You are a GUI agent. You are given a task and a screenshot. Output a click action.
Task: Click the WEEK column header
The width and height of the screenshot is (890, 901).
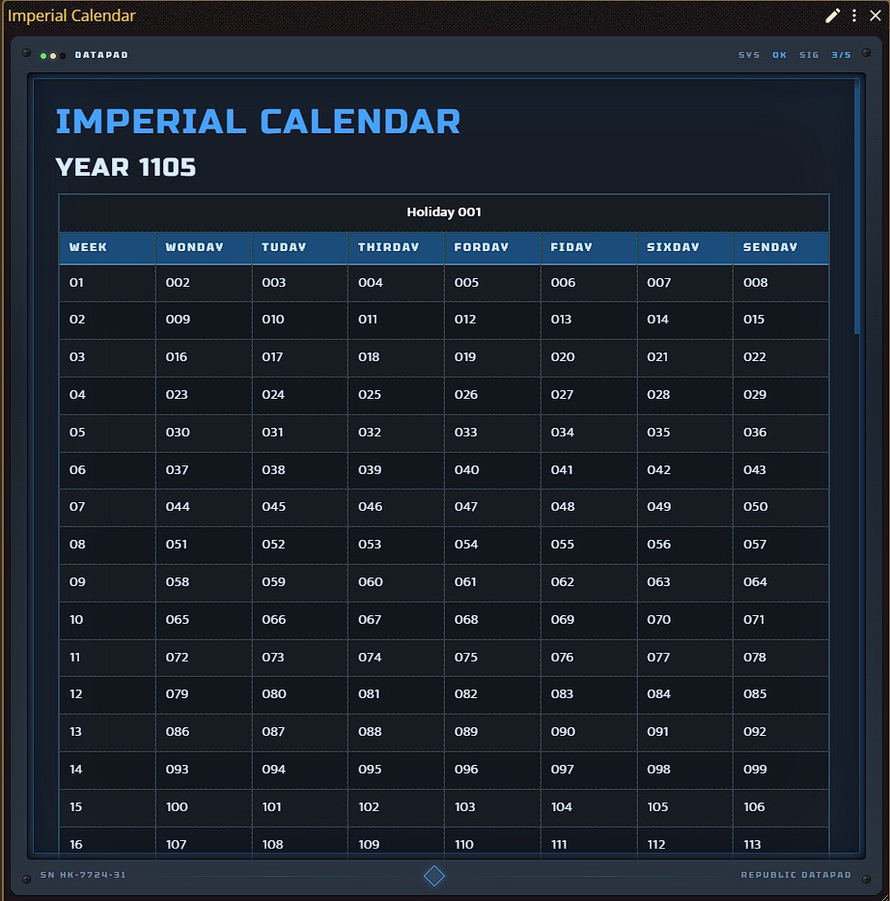point(107,247)
